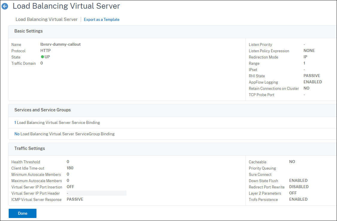
Task: Open the 1 Virtual Server Service Binding row
Action: tap(57, 122)
